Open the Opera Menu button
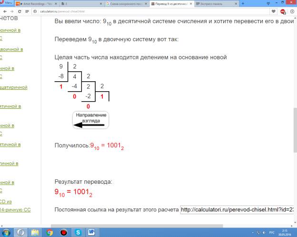This screenshot has width=297, height=237. 7,3
